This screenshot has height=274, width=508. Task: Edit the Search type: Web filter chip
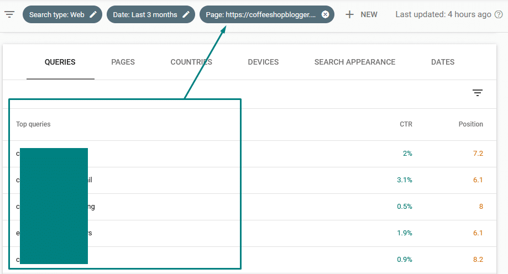pyautogui.click(x=62, y=14)
